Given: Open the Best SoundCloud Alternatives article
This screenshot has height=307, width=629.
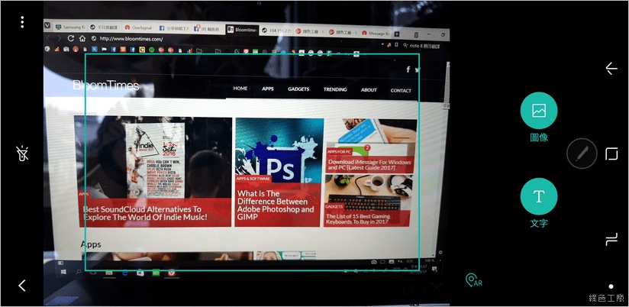Looking at the screenshot, I should pyautogui.click(x=145, y=213).
